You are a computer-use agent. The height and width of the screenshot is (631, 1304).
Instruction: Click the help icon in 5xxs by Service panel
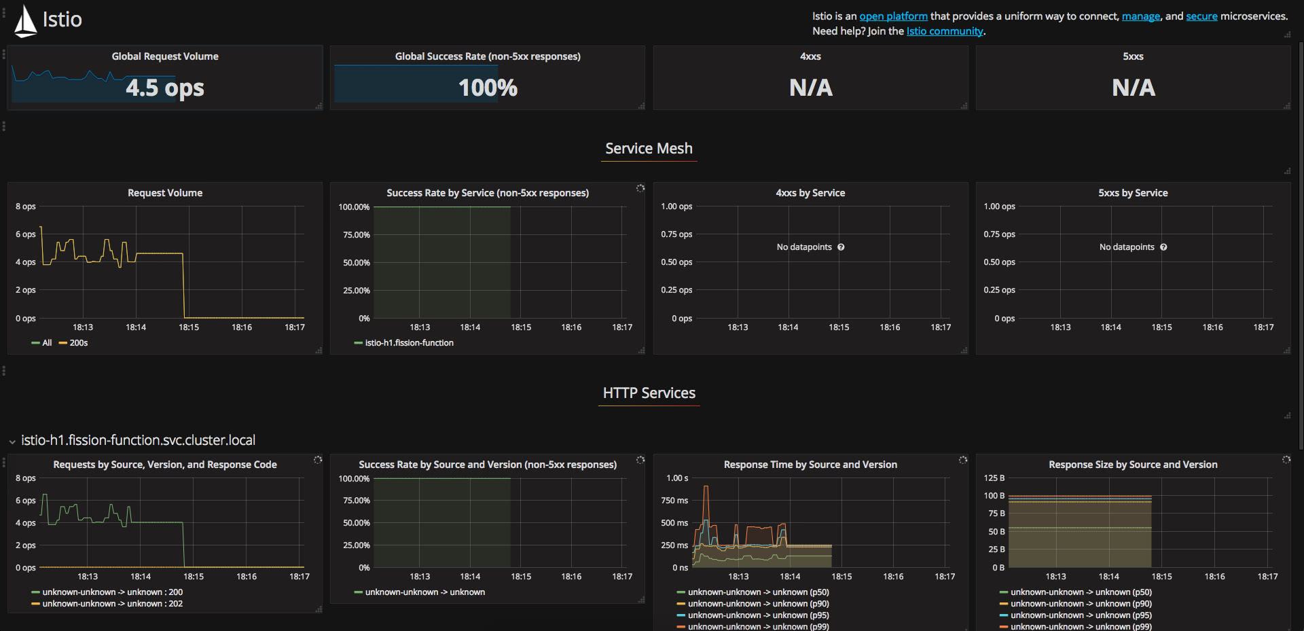click(1163, 247)
